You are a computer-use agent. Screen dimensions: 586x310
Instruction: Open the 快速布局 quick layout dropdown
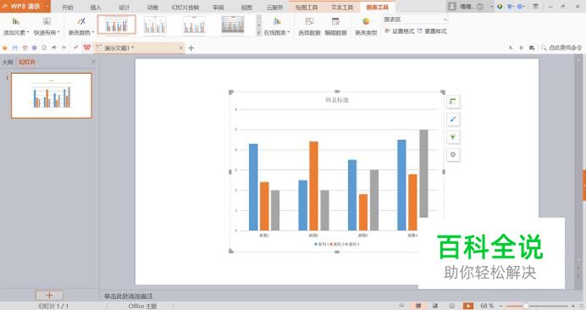[47, 25]
